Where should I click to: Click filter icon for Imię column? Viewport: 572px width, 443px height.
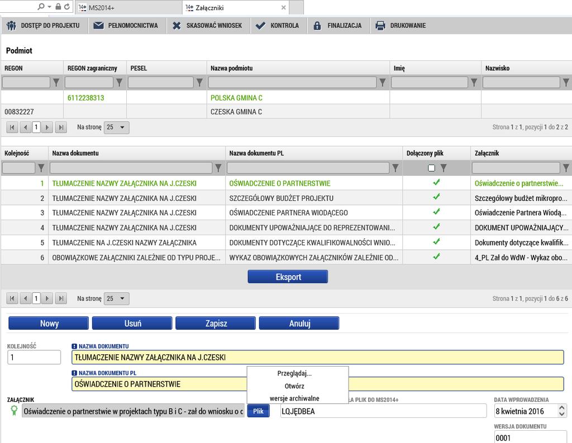tap(474, 83)
